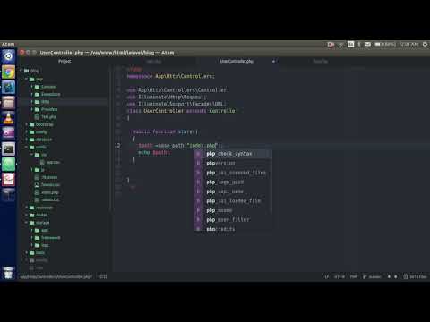Change the UTF-8 encoding setting
Image resolution: width=430 pixels, height=322 pixels.
pos(340,276)
